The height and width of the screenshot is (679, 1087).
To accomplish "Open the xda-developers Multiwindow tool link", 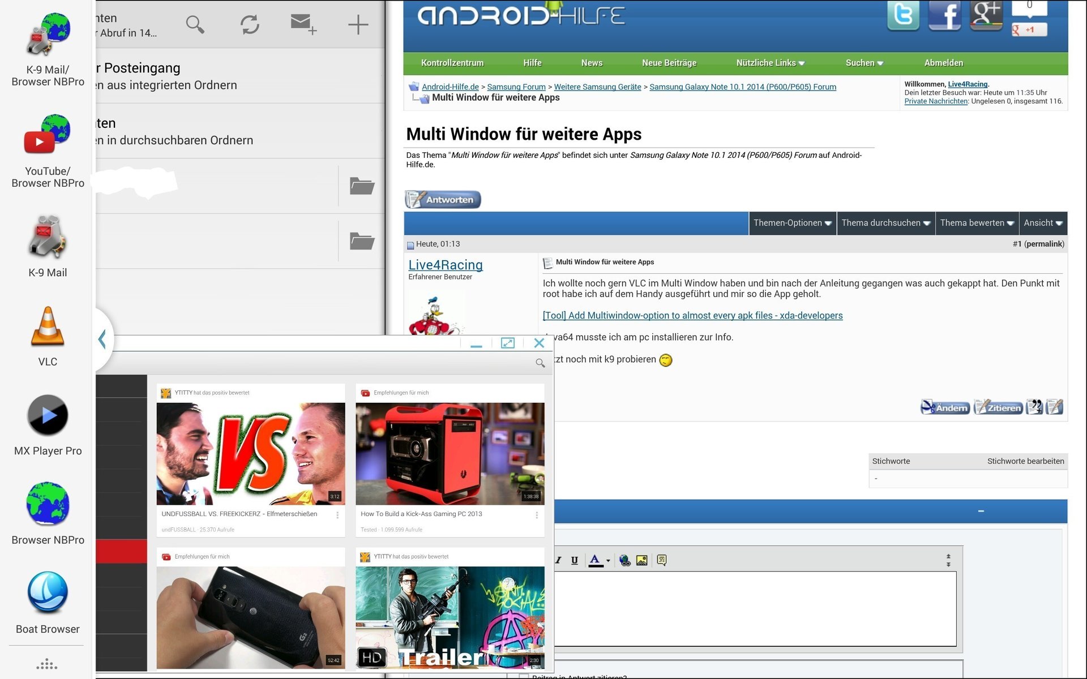I will click(x=692, y=315).
